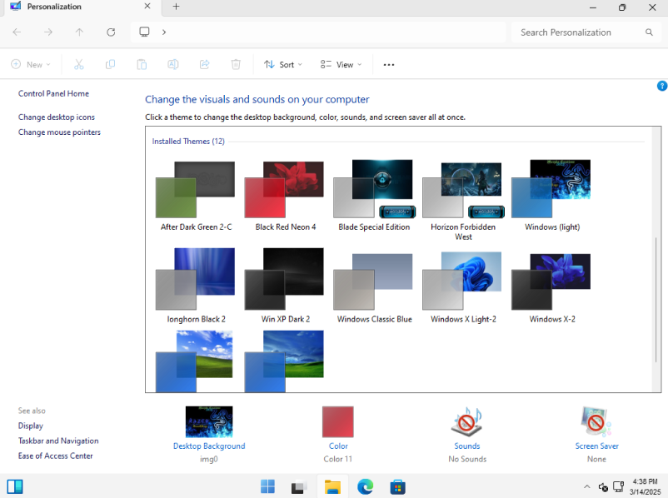
Task: Expand the Sort dropdown menu
Action: click(283, 64)
